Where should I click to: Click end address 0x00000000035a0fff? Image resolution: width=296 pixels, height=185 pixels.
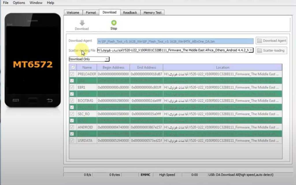point(147,114)
